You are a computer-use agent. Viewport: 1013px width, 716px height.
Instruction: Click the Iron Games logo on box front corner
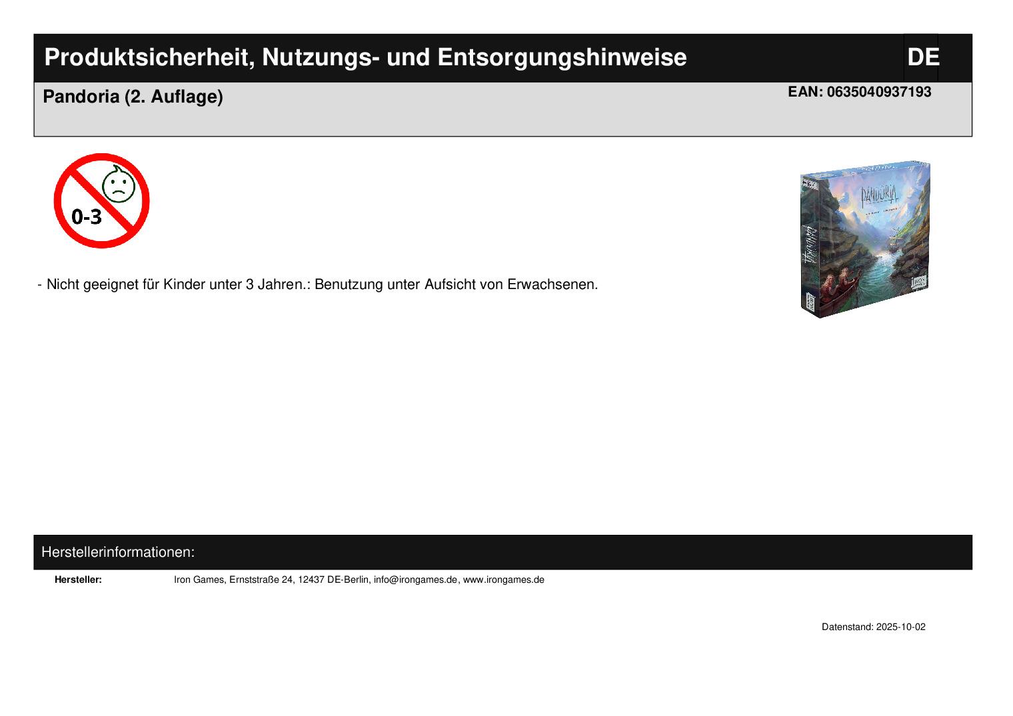tap(918, 282)
